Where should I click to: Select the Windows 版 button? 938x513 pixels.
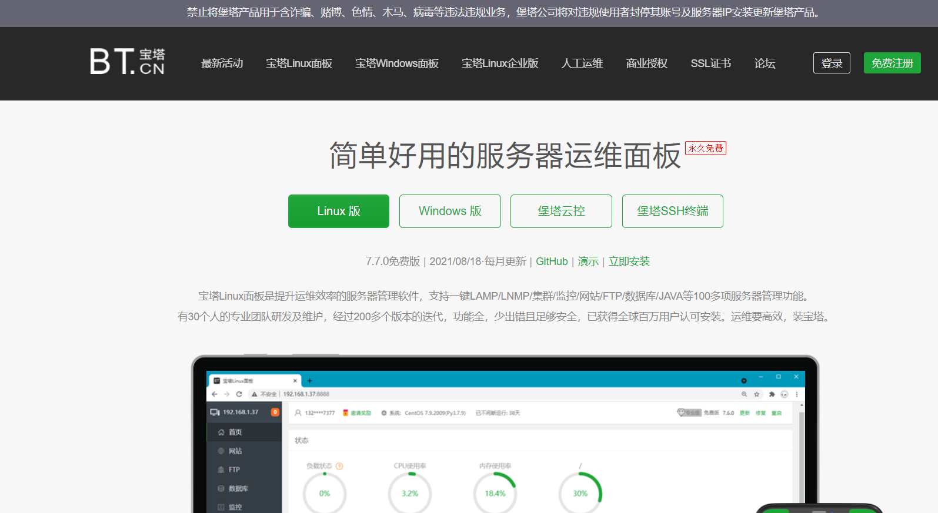click(450, 211)
